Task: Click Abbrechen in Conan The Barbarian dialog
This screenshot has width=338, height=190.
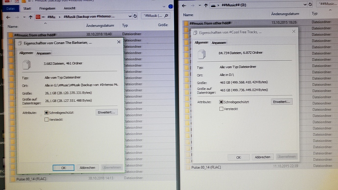Action: click(x=87, y=167)
